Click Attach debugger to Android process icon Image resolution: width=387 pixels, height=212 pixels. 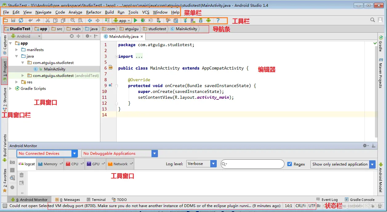[x=159, y=21]
